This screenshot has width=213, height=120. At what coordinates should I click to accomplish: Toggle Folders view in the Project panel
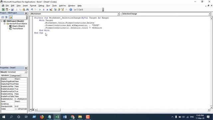point(11,17)
